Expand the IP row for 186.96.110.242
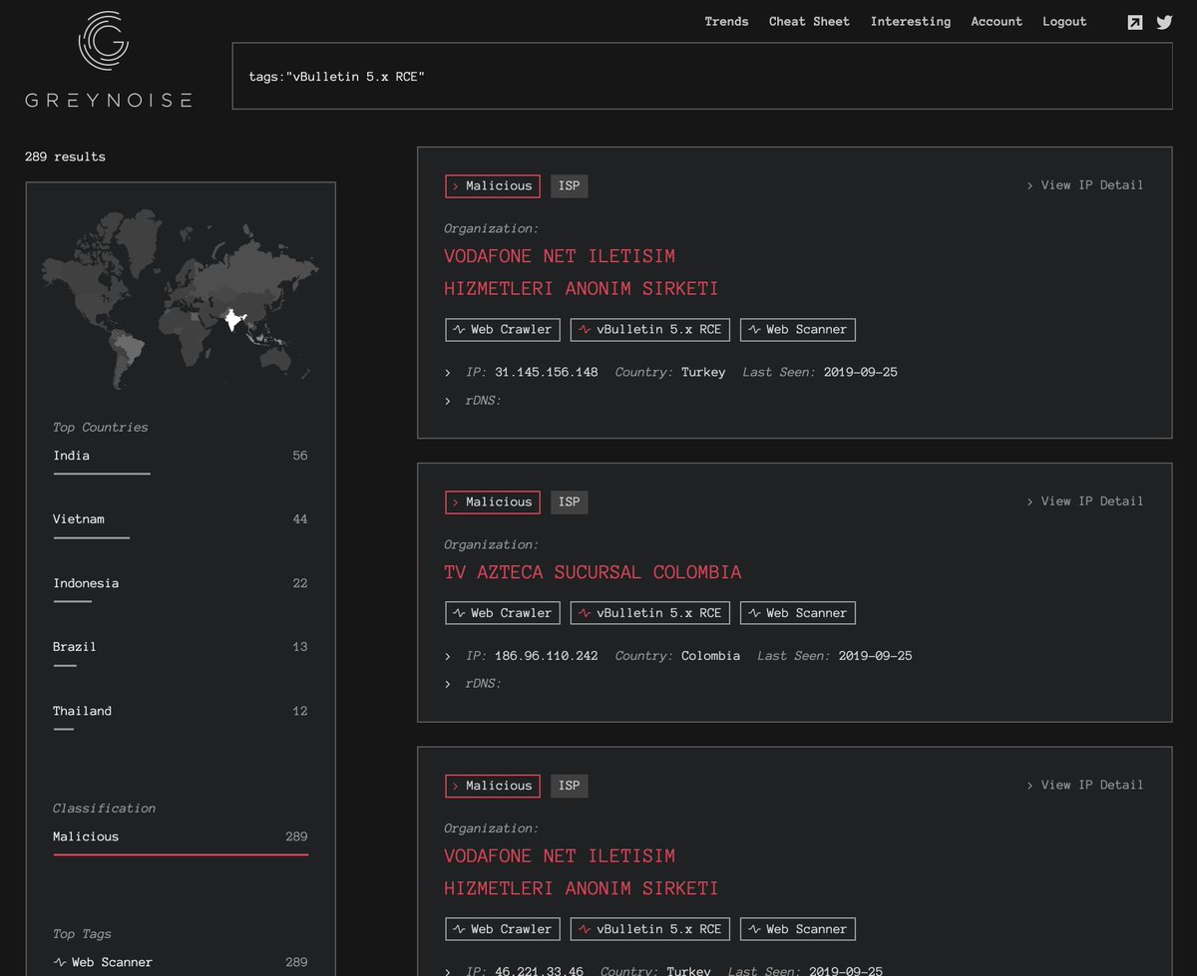Viewport: 1197px width, 976px height. coord(448,657)
